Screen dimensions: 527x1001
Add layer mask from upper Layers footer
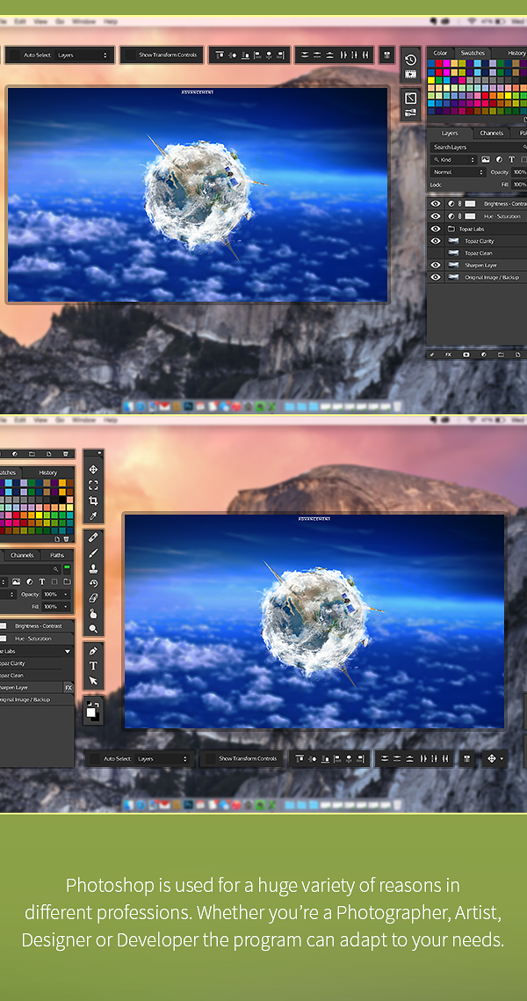[x=466, y=354]
